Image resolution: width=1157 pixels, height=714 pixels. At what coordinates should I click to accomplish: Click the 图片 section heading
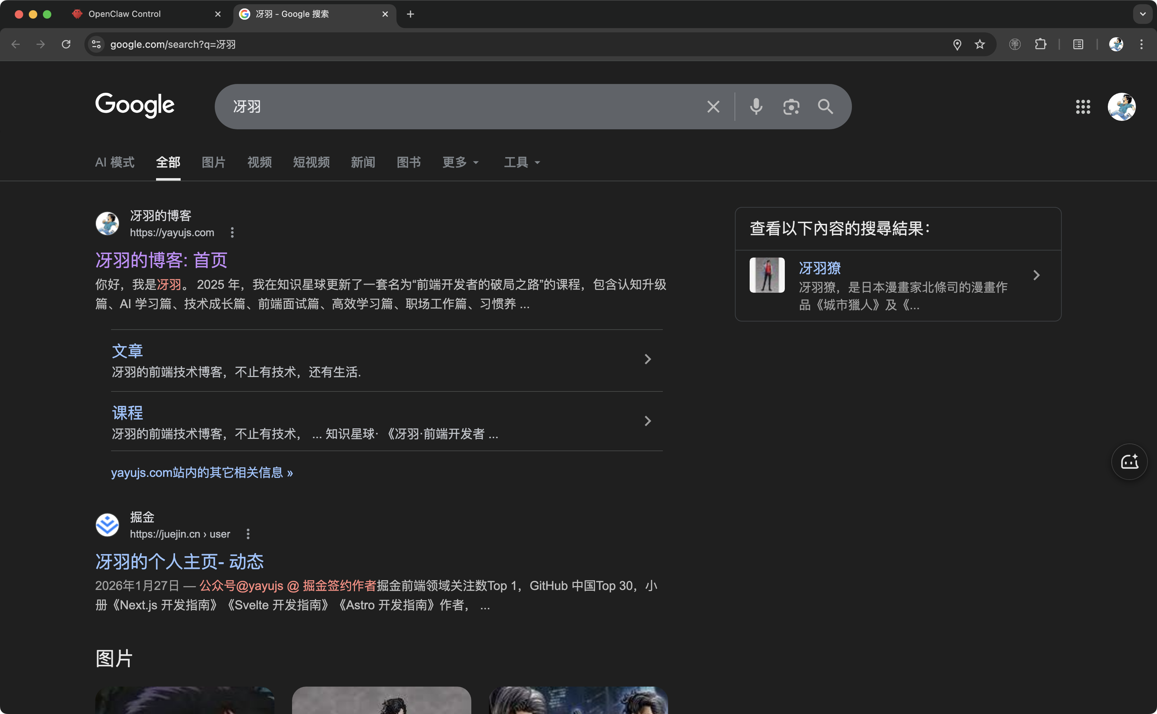[114, 658]
